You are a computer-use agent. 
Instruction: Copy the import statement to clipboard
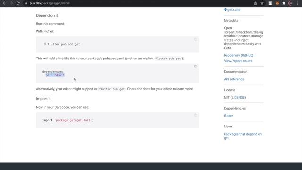tap(196, 115)
